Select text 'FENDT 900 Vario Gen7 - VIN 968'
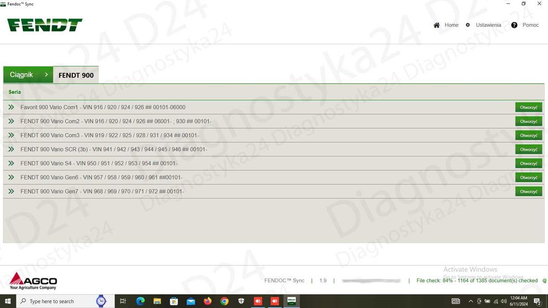Screen dimensions: 548x308 [62, 191]
